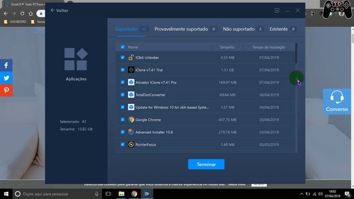Image resolution: width=354 pixels, height=199 pixels.
Task: Click the PointerFocus name text
Action: 145,144
